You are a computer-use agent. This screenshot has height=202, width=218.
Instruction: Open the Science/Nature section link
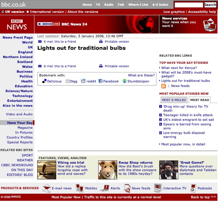[19, 91]
